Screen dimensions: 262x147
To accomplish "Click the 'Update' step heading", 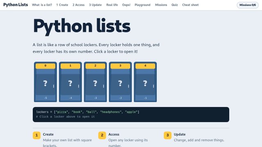I will (x=180, y=134).
